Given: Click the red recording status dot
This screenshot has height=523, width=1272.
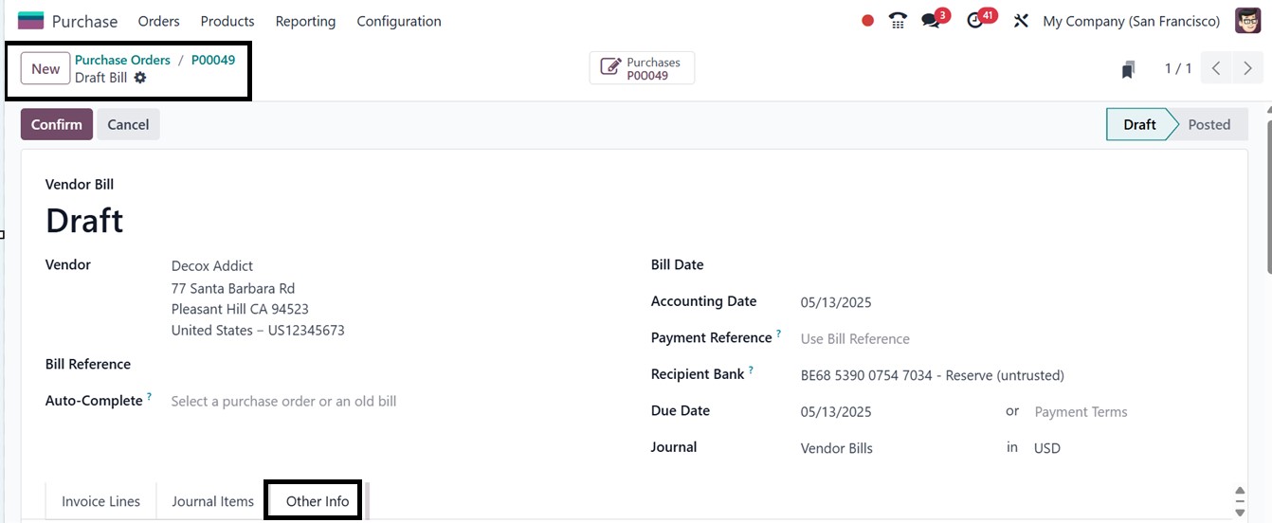Looking at the screenshot, I should click(x=867, y=21).
